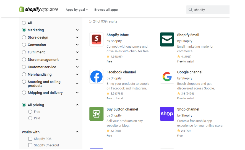245x150 pixels.
Task: Check the Shopify POS checkbox
Action: coord(30,139)
